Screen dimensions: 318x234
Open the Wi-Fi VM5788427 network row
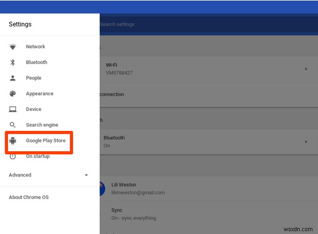coord(209,69)
